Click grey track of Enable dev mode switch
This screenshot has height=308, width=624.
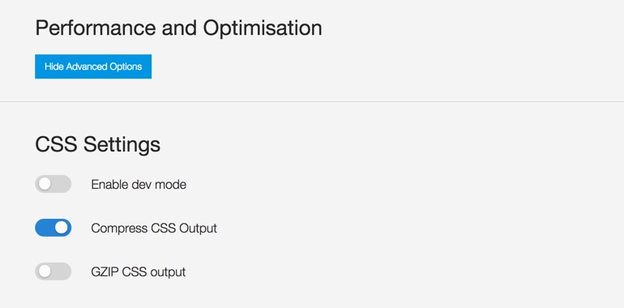(62, 184)
